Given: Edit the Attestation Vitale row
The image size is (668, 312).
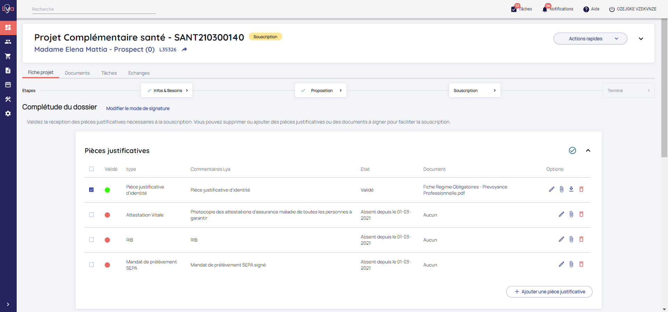Looking at the screenshot, I should point(561,214).
